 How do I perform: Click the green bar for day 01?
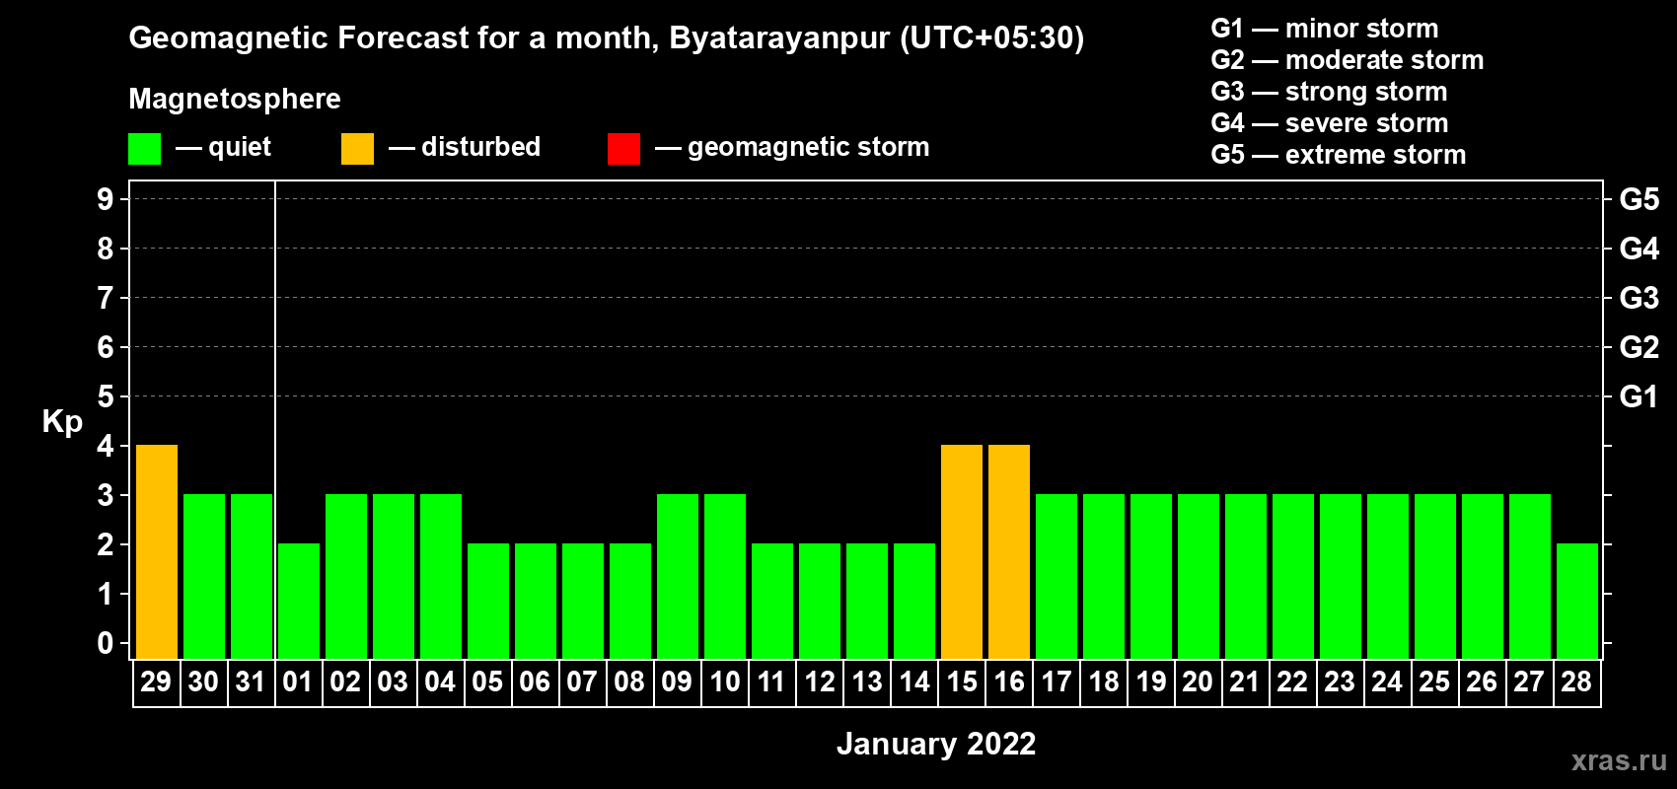[x=299, y=601]
